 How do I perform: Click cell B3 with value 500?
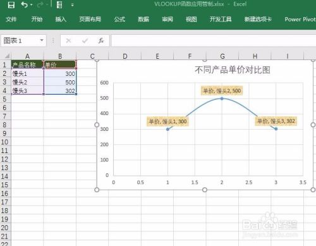pos(60,82)
